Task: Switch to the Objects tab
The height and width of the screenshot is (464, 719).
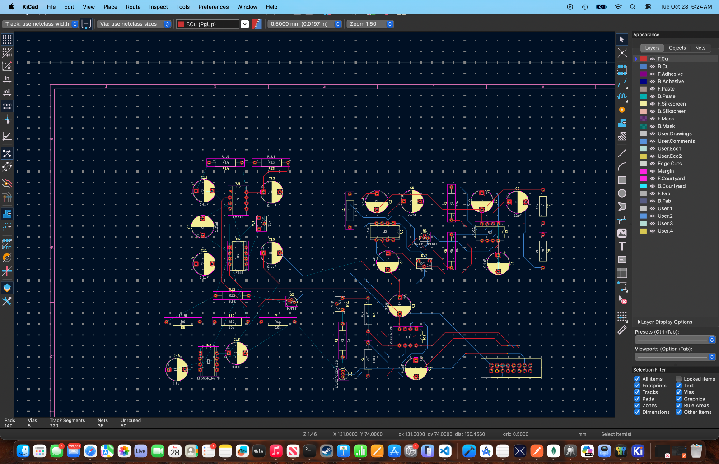Action: (677, 48)
